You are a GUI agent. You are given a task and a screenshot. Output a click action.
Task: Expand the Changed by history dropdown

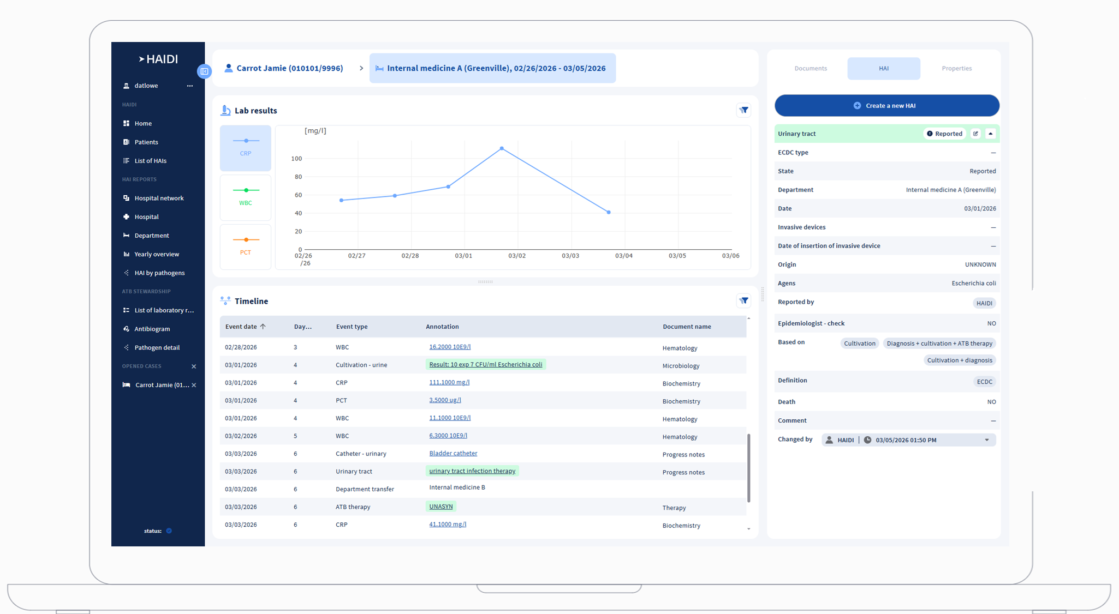986,440
